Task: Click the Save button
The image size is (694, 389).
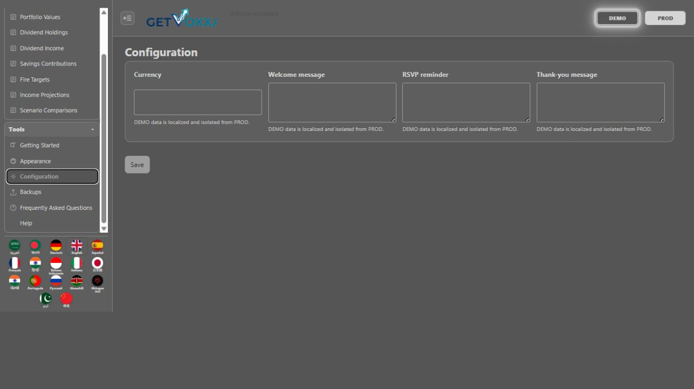Action: (x=137, y=164)
